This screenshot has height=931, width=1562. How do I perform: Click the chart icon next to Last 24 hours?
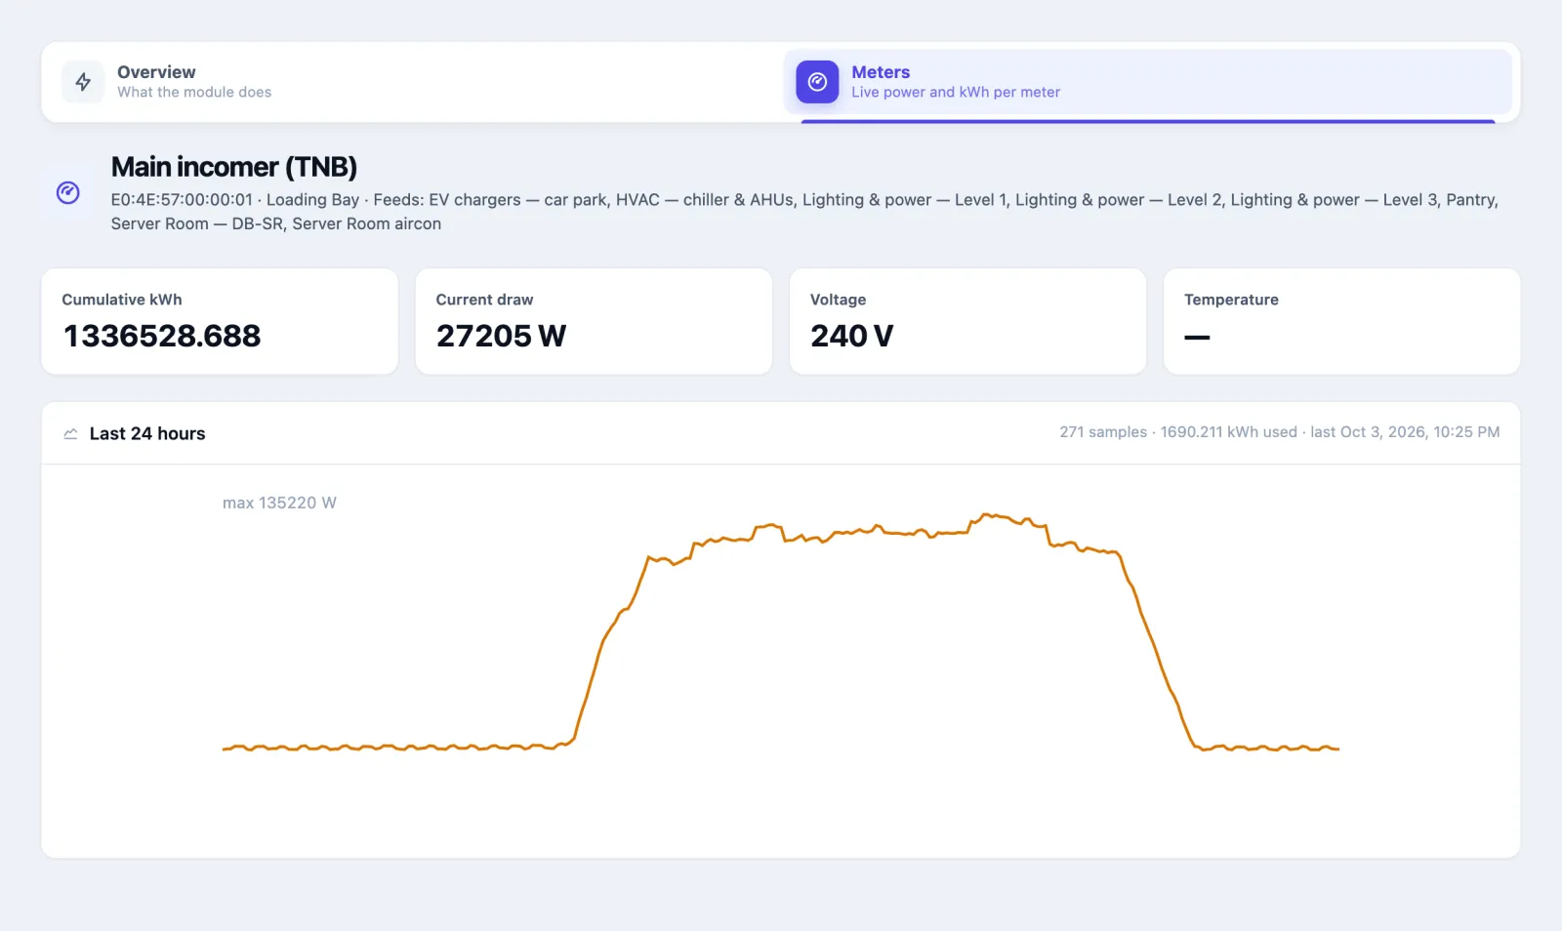tap(70, 434)
